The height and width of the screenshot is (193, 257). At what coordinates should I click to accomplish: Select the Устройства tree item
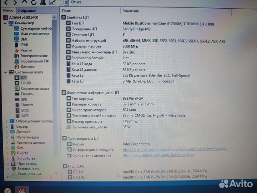point(24,159)
